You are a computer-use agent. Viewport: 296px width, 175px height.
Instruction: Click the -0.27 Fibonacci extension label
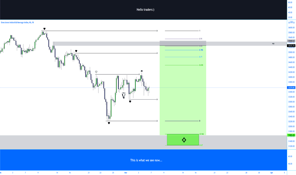click(x=201, y=145)
